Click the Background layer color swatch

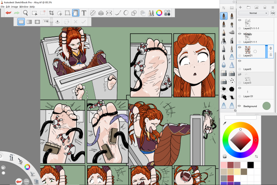tap(266, 106)
